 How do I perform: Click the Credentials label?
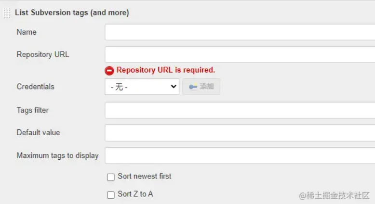pyautogui.click(x=35, y=87)
